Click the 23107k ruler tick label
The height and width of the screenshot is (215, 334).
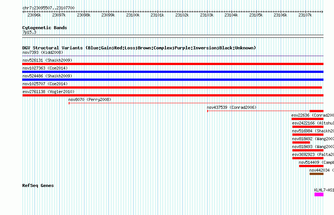[305, 15]
